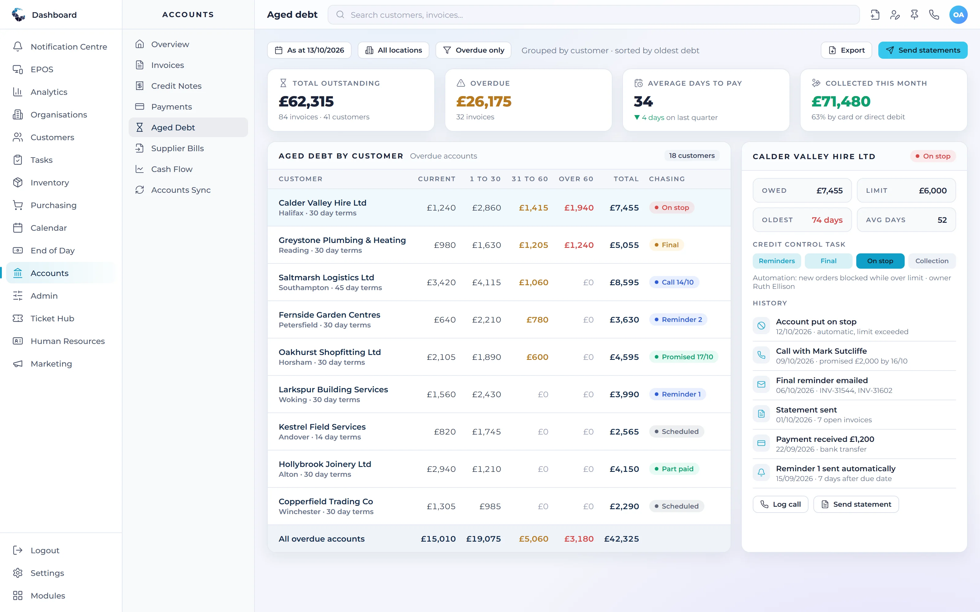Select On stop credit control stage
This screenshot has width=980, height=612.
(x=880, y=261)
